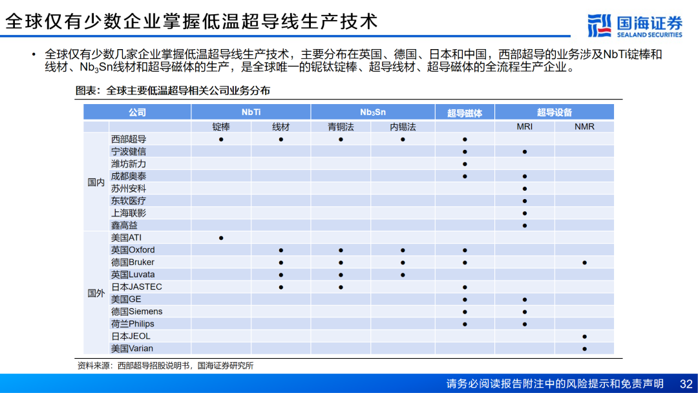The image size is (698, 393).
Task: Click the 日本JASTEC row name
Action: pos(136,287)
